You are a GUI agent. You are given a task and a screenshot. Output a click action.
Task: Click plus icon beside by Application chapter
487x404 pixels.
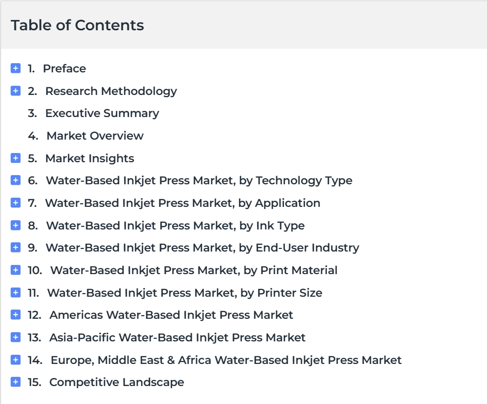15,203
